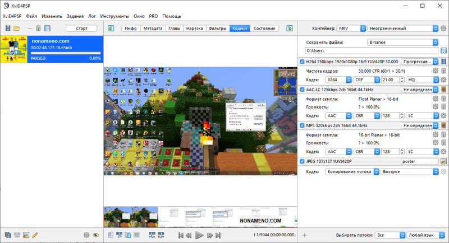Expand the X264 video codec dropdown

(x=338, y=80)
